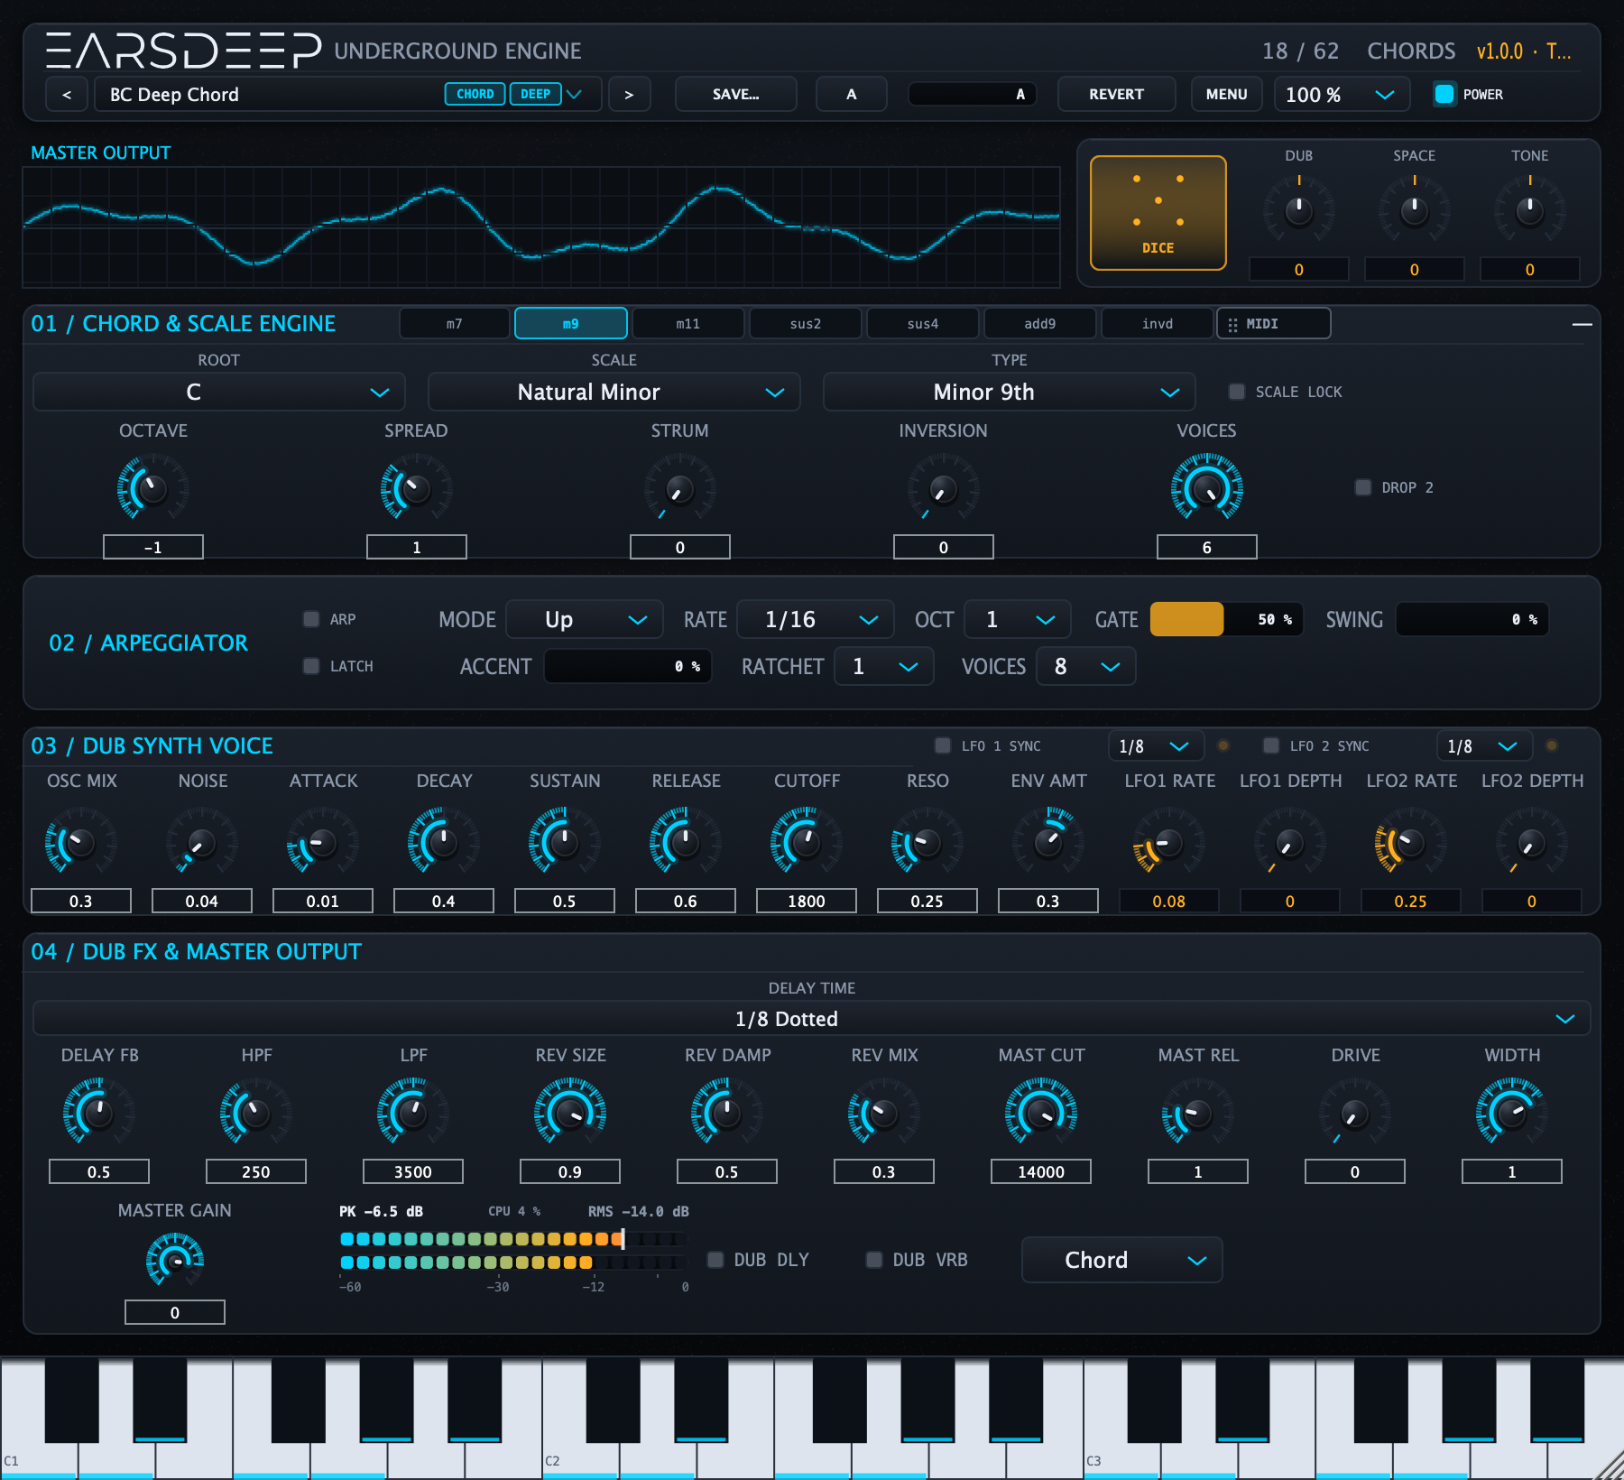This screenshot has width=1624, height=1480.
Task: Click the CUTOFF knob
Action: (x=806, y=842)
